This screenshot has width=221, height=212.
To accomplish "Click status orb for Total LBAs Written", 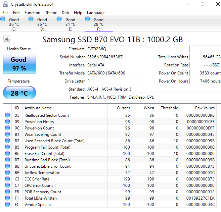I will (x=7, y=198).
